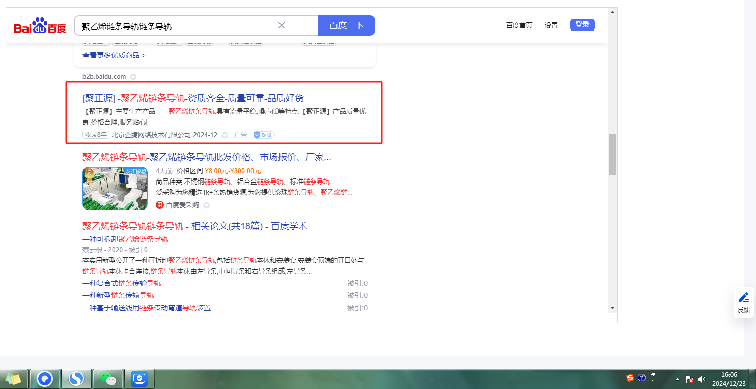This screenshot has width=756, height=389.
Task: Expand the dropdown next to b2b.baidu.com
Action: 133,77
